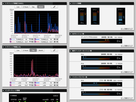Click the NVR510 model label
Screen dimensions: 136x102
click(55, 96)
